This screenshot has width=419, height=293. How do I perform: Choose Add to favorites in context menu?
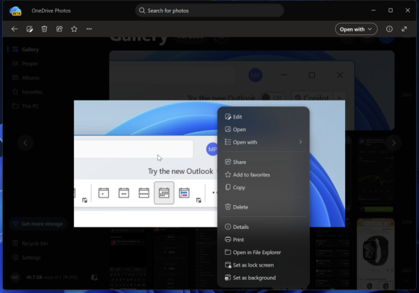[263, 175]
